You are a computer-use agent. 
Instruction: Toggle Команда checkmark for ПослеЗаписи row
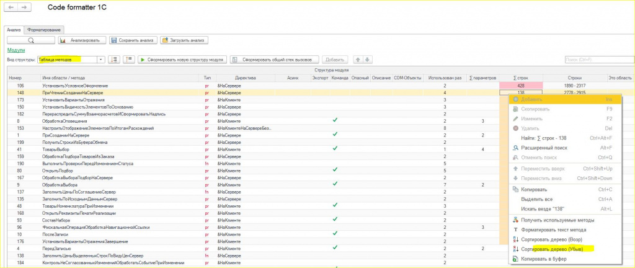(335, 233)
